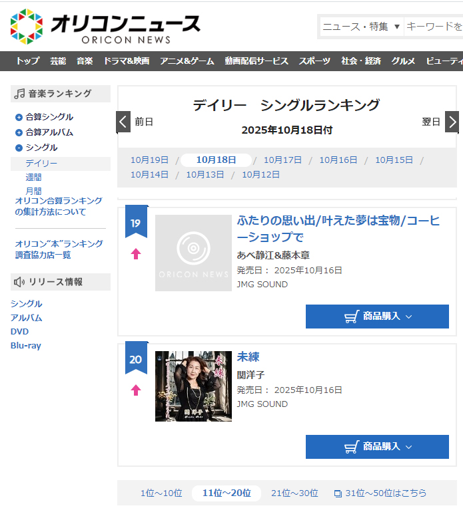The image size is (463, 524).
Task: Open the 未練 album cover thumbnail
Action: [193, 386]
